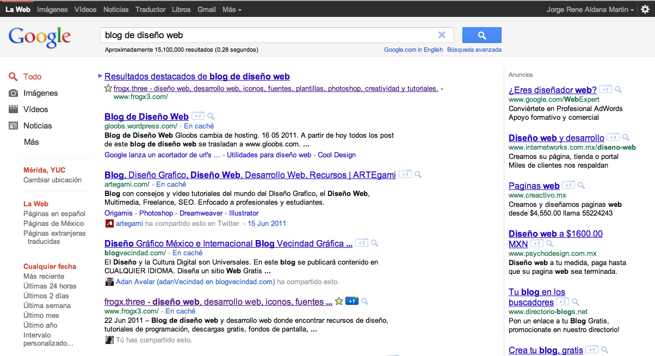Toggle the blue +1 button on frogx.three result

pos(351,301)
